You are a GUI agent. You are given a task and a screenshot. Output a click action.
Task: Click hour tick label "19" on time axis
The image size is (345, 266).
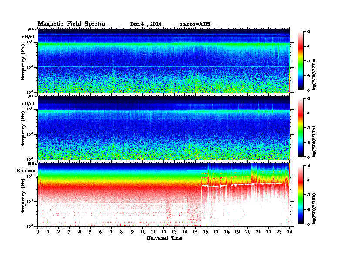(x=237, y=232)
